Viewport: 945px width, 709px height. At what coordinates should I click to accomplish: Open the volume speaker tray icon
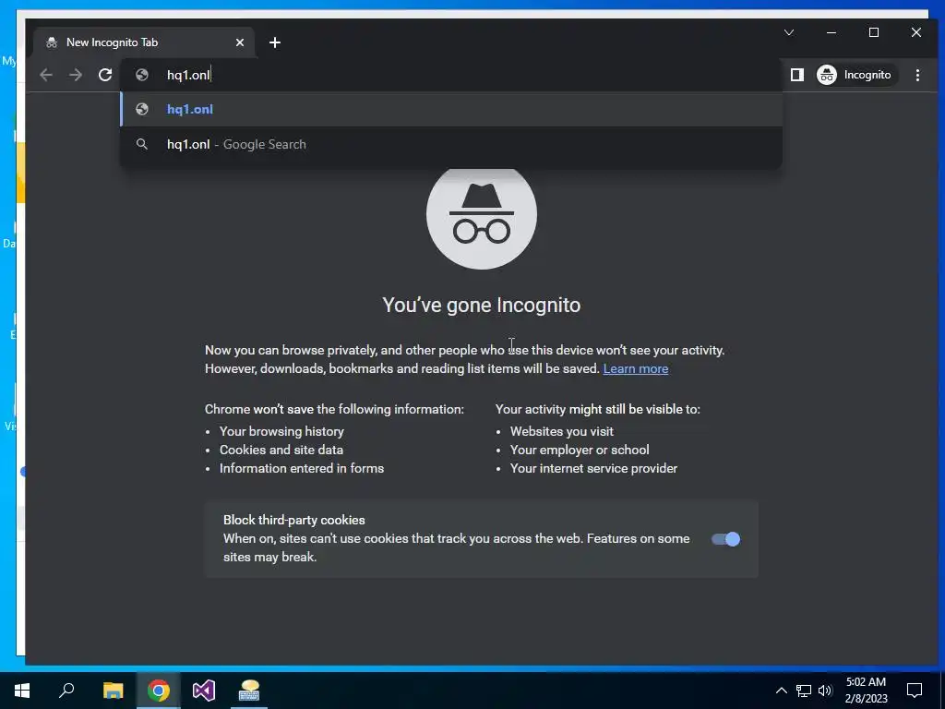pyautogui.click(x=825, y=691)
